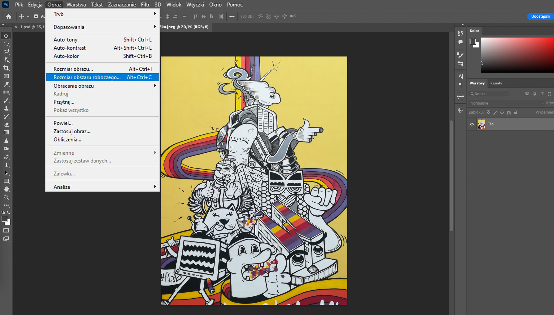Open the Rodzaj layer filter dropdown

tap(489, 94)
